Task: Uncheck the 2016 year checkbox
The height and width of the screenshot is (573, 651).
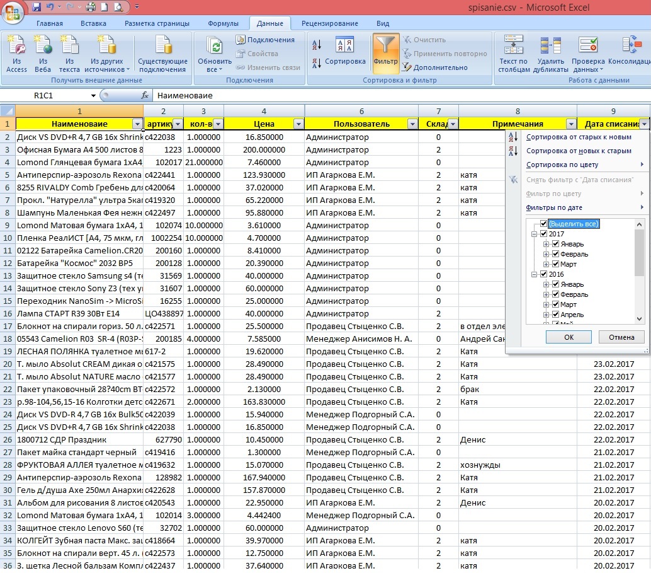Action: 543,274
